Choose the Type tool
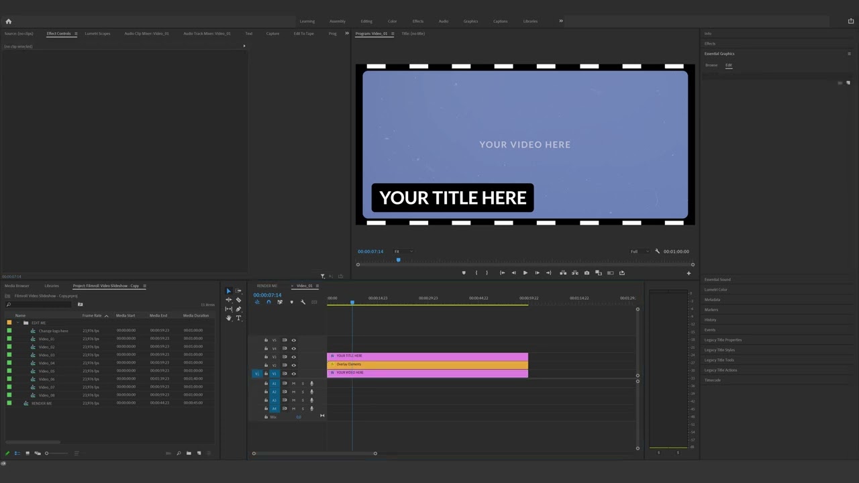 (x=238, y=318)
